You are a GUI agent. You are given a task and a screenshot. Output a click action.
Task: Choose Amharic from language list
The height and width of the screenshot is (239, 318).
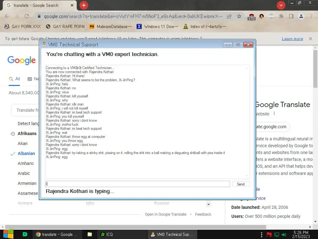click(x=26, y=163)
